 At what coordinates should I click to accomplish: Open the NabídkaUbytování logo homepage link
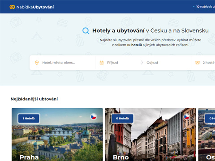(32, 7)
